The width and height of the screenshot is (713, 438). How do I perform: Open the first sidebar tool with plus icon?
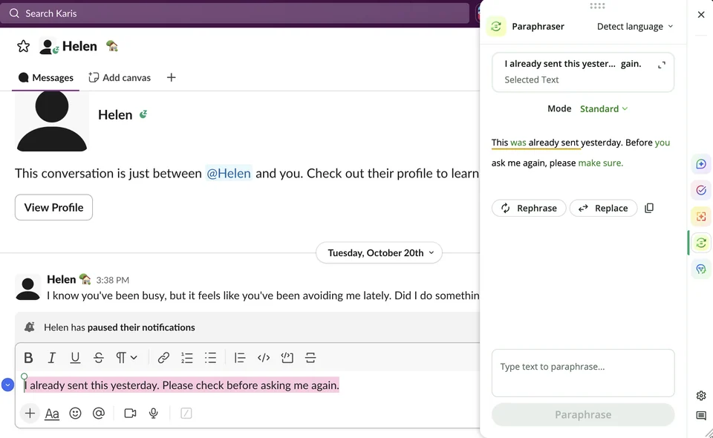(700, 164)
